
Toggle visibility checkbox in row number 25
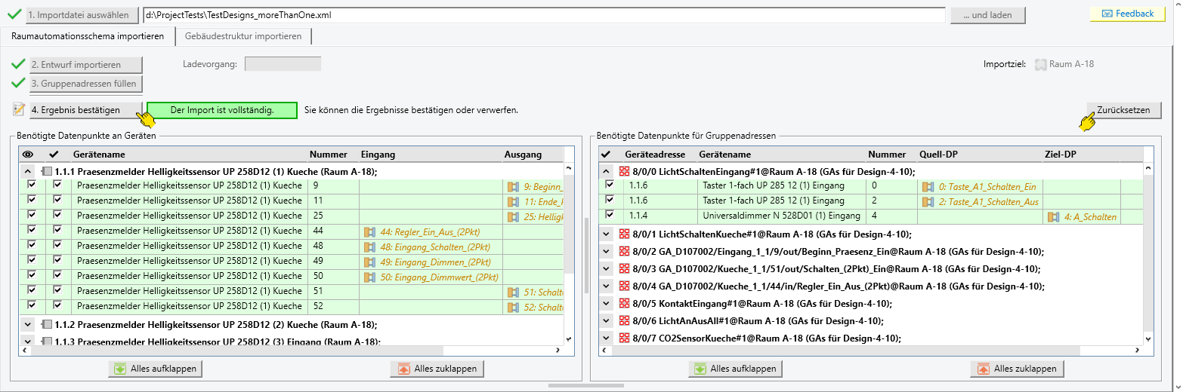coord(32,215)
